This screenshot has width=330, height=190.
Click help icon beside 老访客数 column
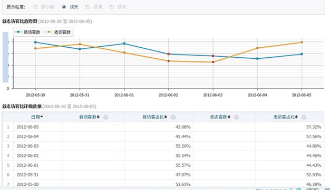[236, 117]
